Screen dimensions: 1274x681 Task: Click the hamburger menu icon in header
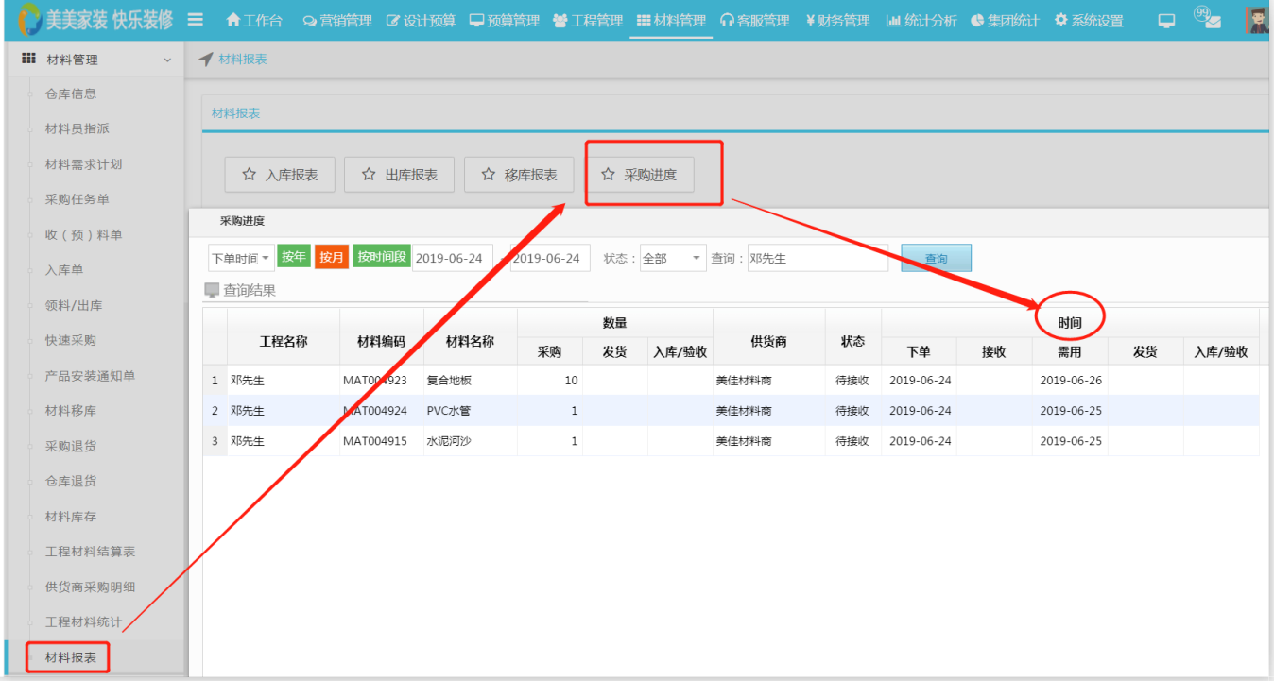tap(196, 20)
